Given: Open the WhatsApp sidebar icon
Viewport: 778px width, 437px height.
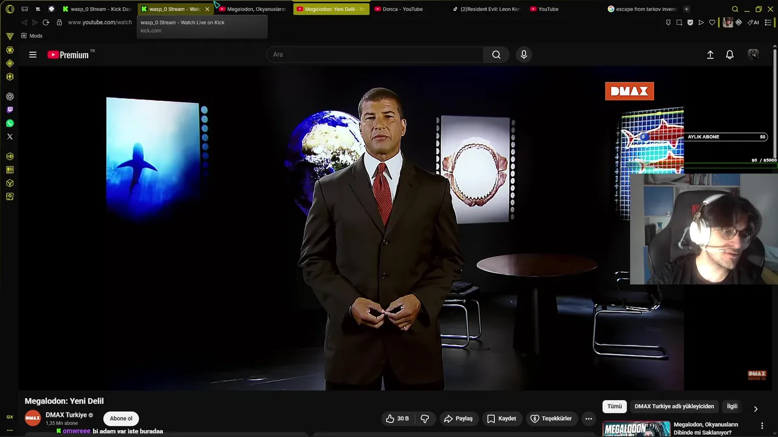Looking at the screenshot, I should [x=10, y=123].
